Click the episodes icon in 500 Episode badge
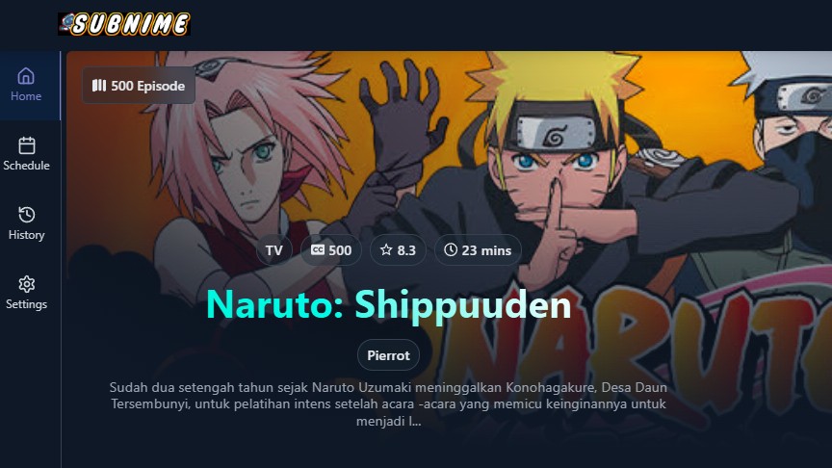The height and width of the screenshot is (468, 832). (98, 86)
